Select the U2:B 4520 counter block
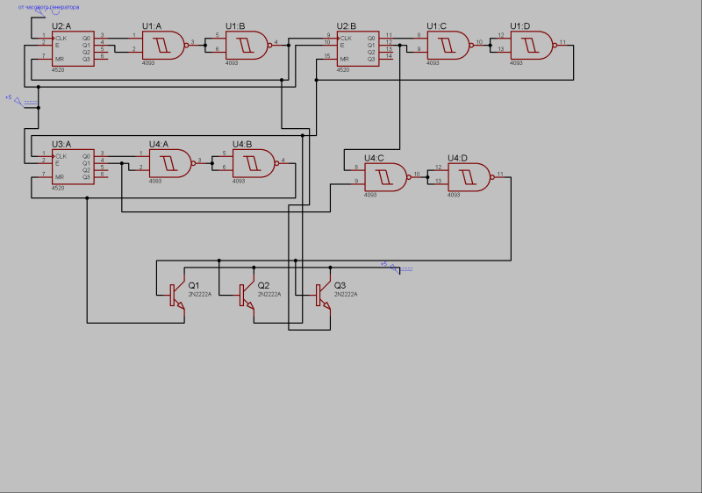Viewport: 702px width, 493px height. click(358, 49)
